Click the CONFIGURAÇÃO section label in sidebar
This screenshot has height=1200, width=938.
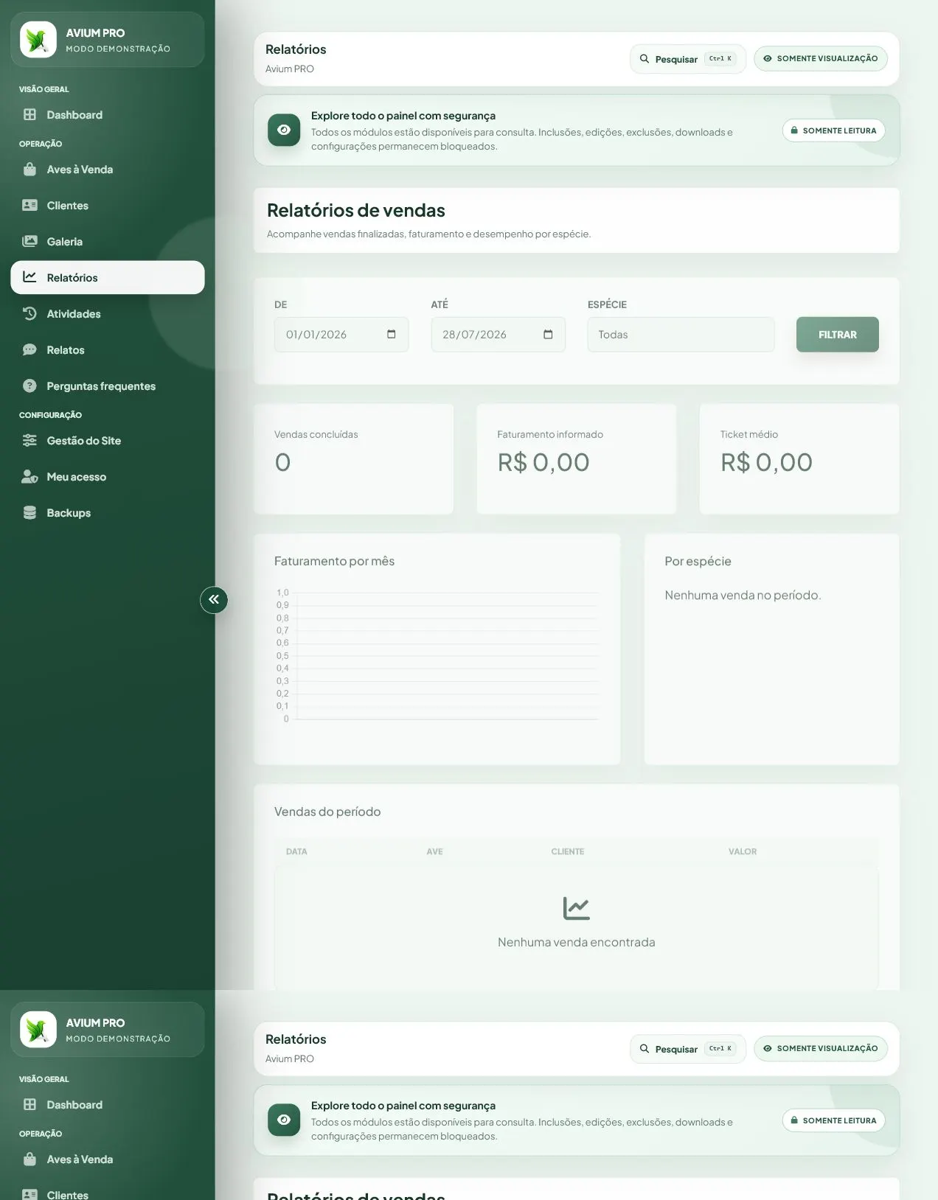(x=50, y=415)
